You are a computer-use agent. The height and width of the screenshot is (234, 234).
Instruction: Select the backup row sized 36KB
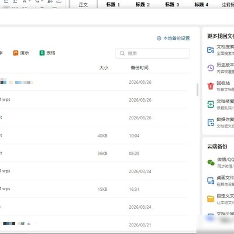pyautogui.click(x=94, y=153)
